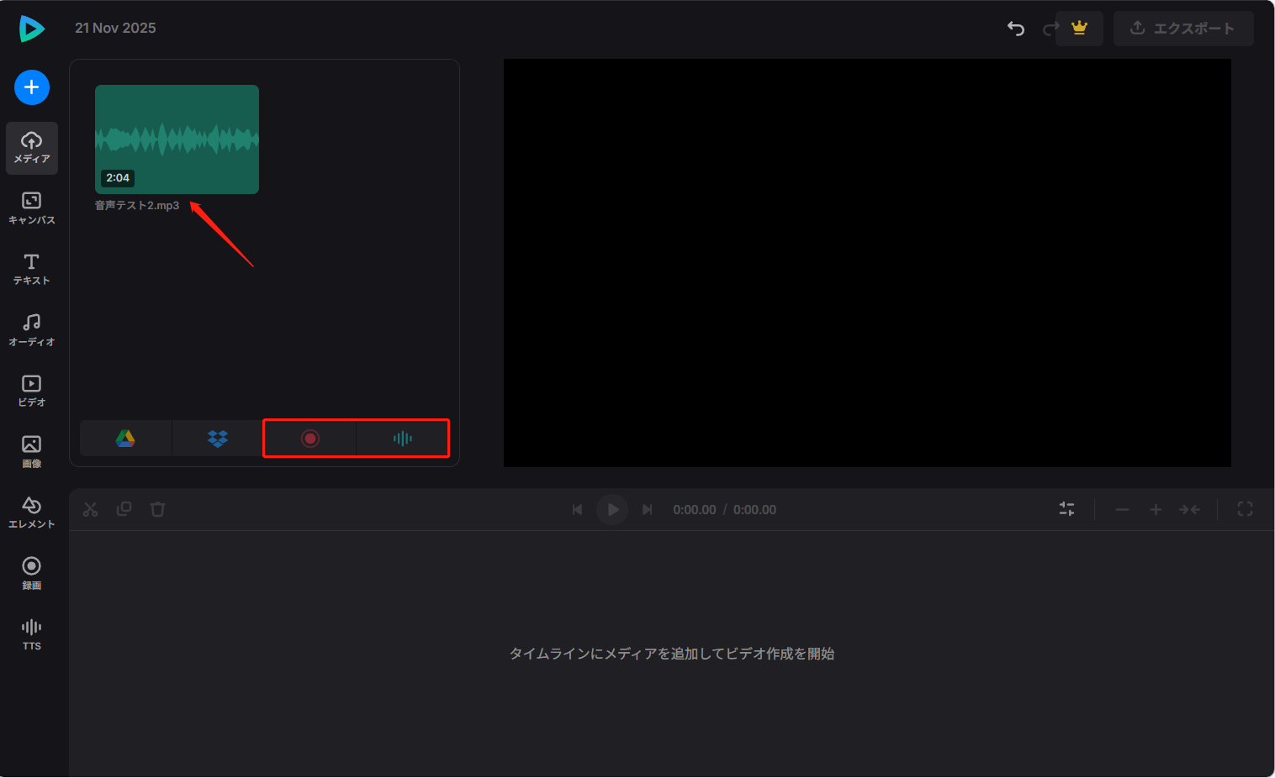Open the オーディオ panel
Screen dimensions: 1275x778
(x=31, y=329)
